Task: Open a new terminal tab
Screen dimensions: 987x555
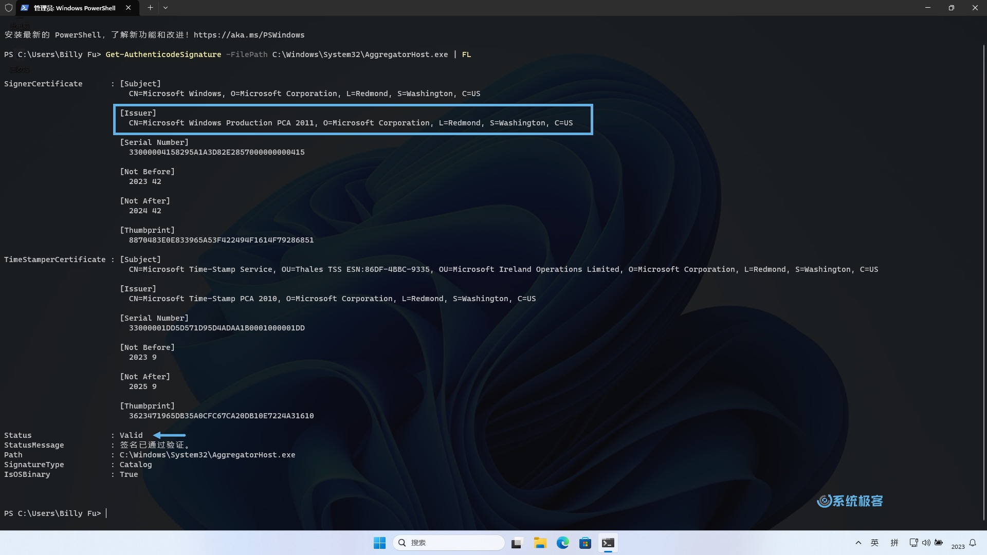Action: (150, 8)
